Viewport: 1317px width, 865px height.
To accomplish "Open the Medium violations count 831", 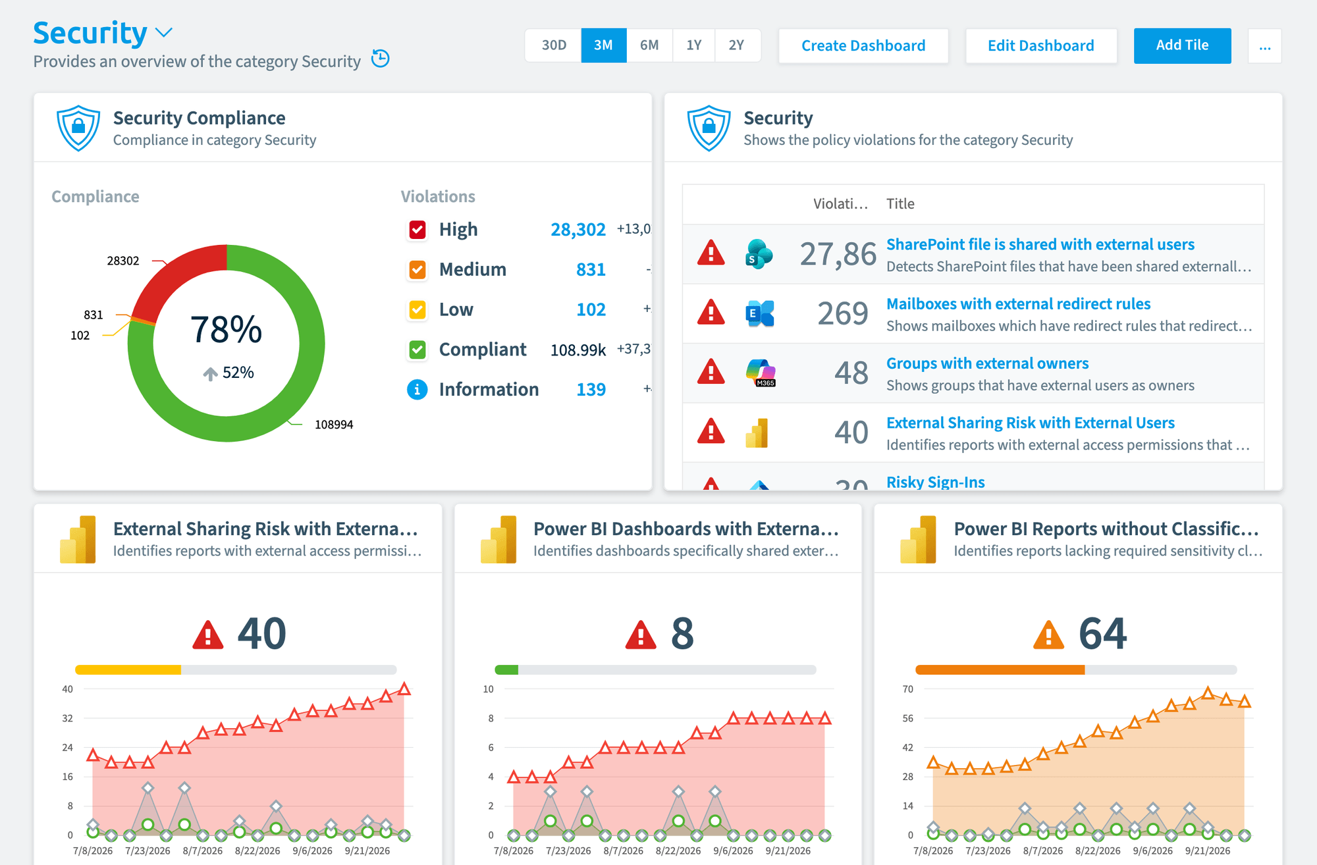I will pyautogui.click(x=591, y=270).
